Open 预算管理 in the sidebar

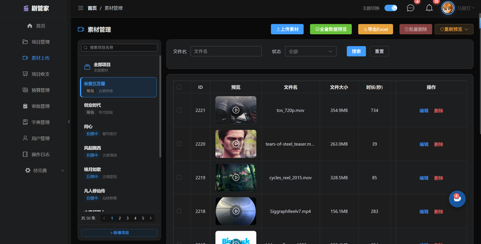[x=40, y=90]
